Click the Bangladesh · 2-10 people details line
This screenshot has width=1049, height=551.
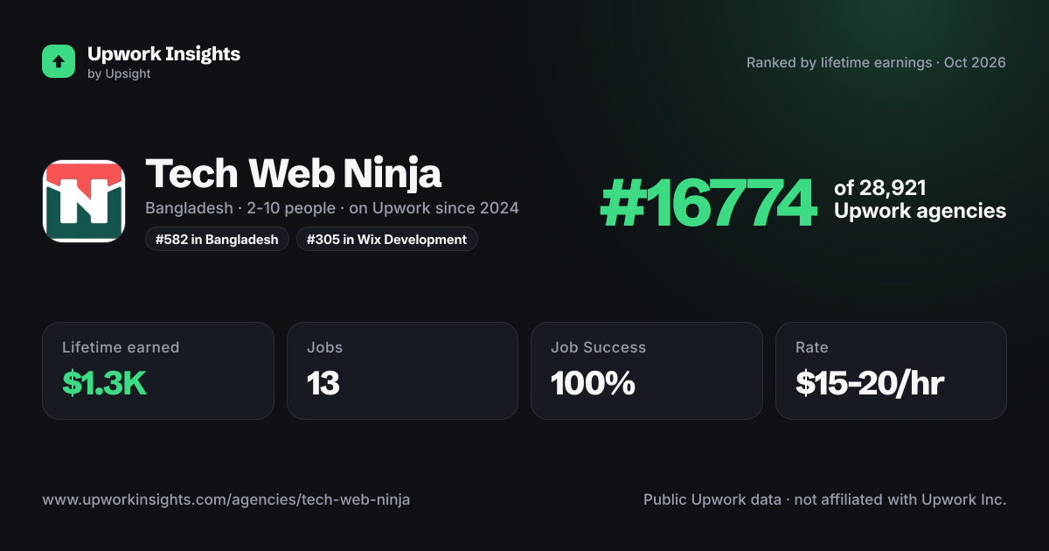coord(332,208)
